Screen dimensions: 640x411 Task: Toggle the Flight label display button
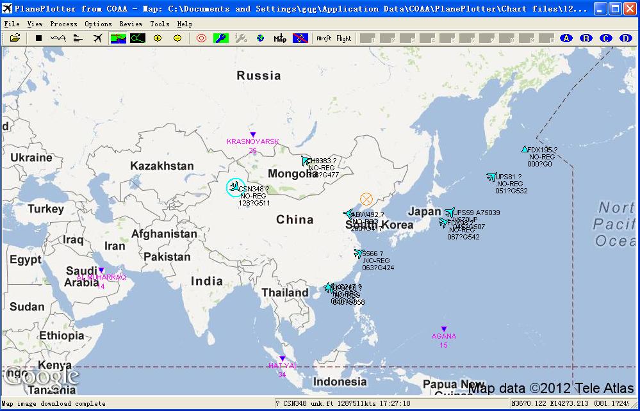[x=343, y=38]
